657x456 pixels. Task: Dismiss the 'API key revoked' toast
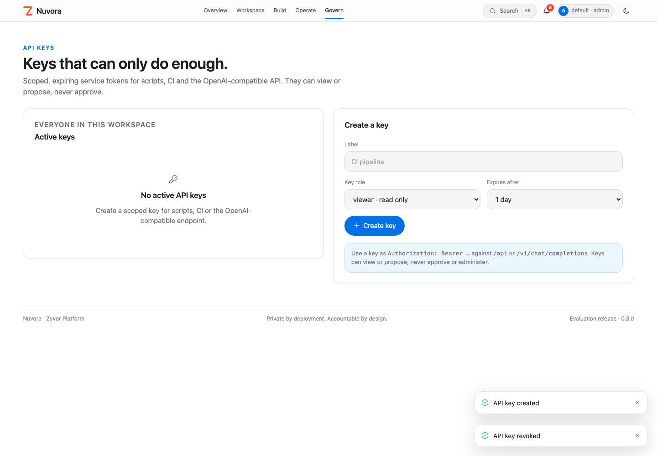[x=637, y=435]
